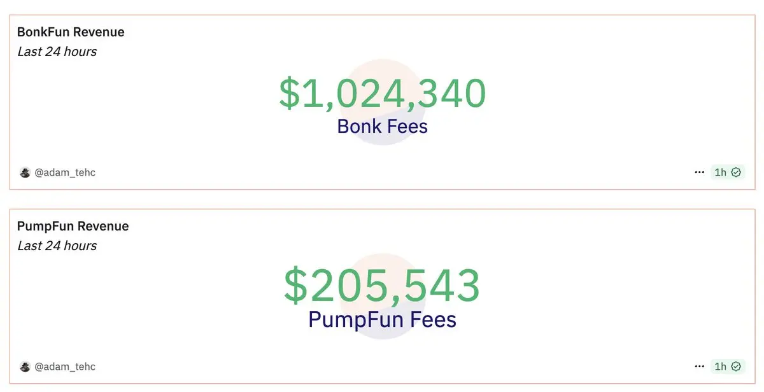
Task: Select the $1,024,340 counter value
Action: coord(382,94)
